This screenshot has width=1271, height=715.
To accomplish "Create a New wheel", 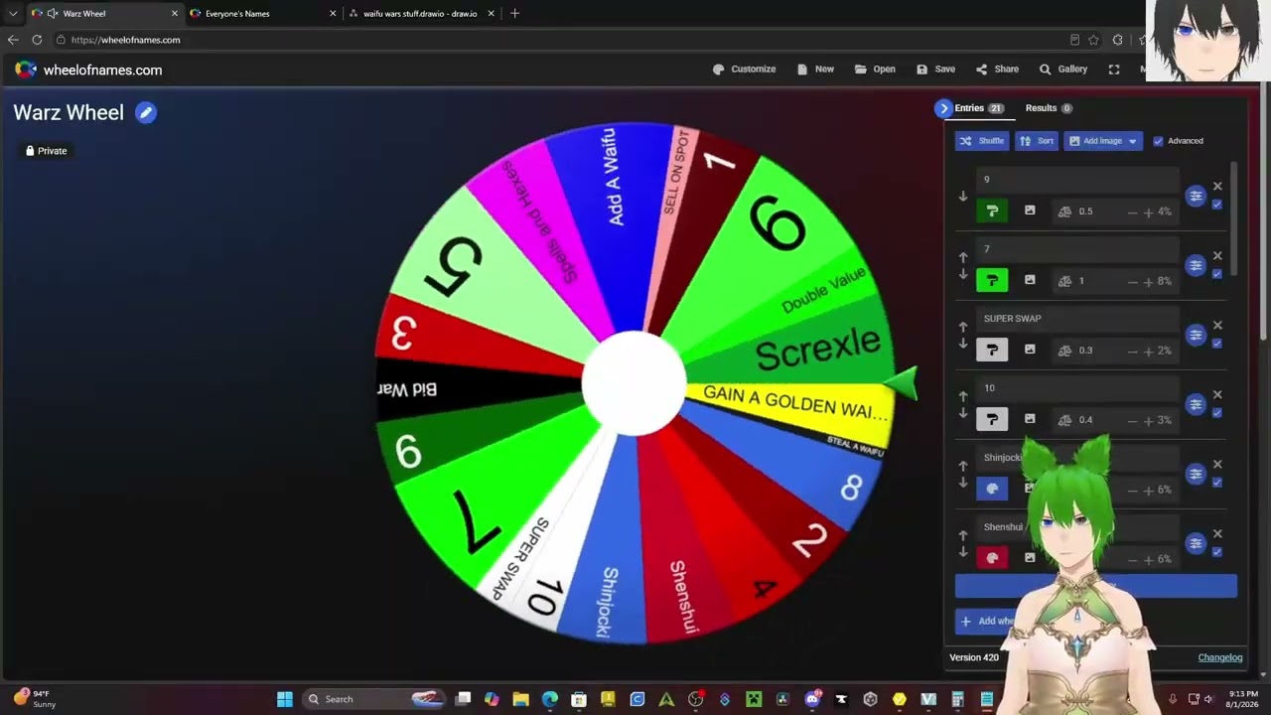I will (x=815, y=70).
